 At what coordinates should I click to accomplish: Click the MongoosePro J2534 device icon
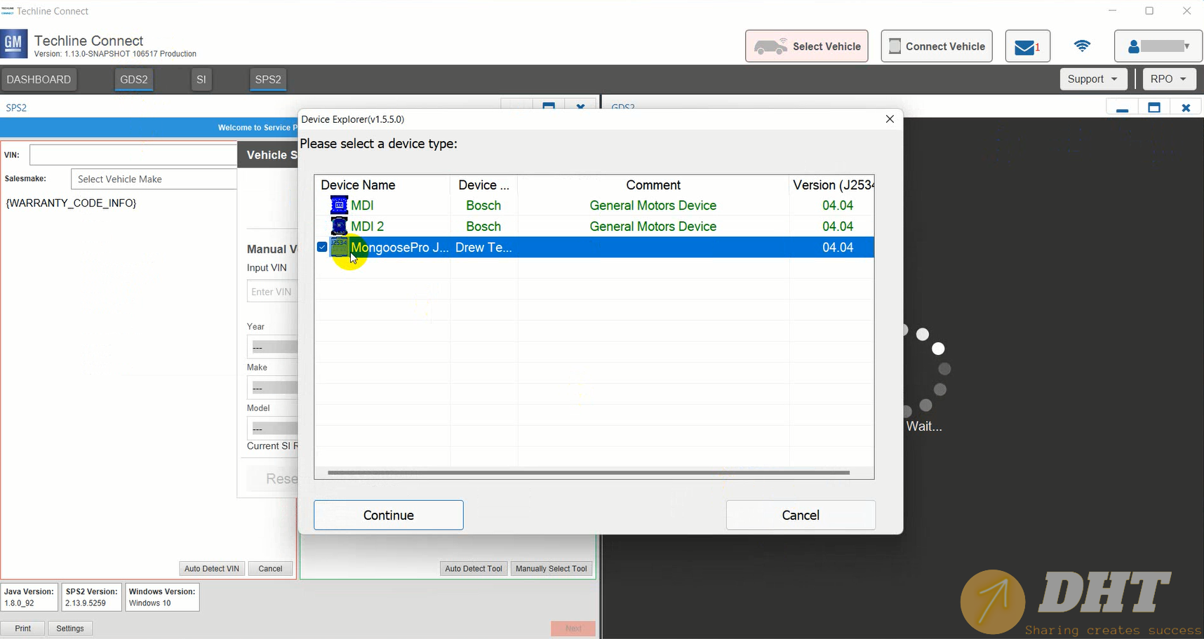[x=340, y=247]
